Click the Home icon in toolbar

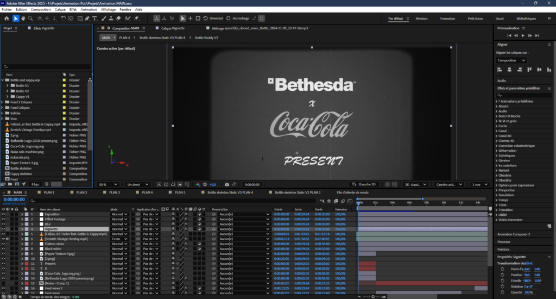[x=7, y=18]
